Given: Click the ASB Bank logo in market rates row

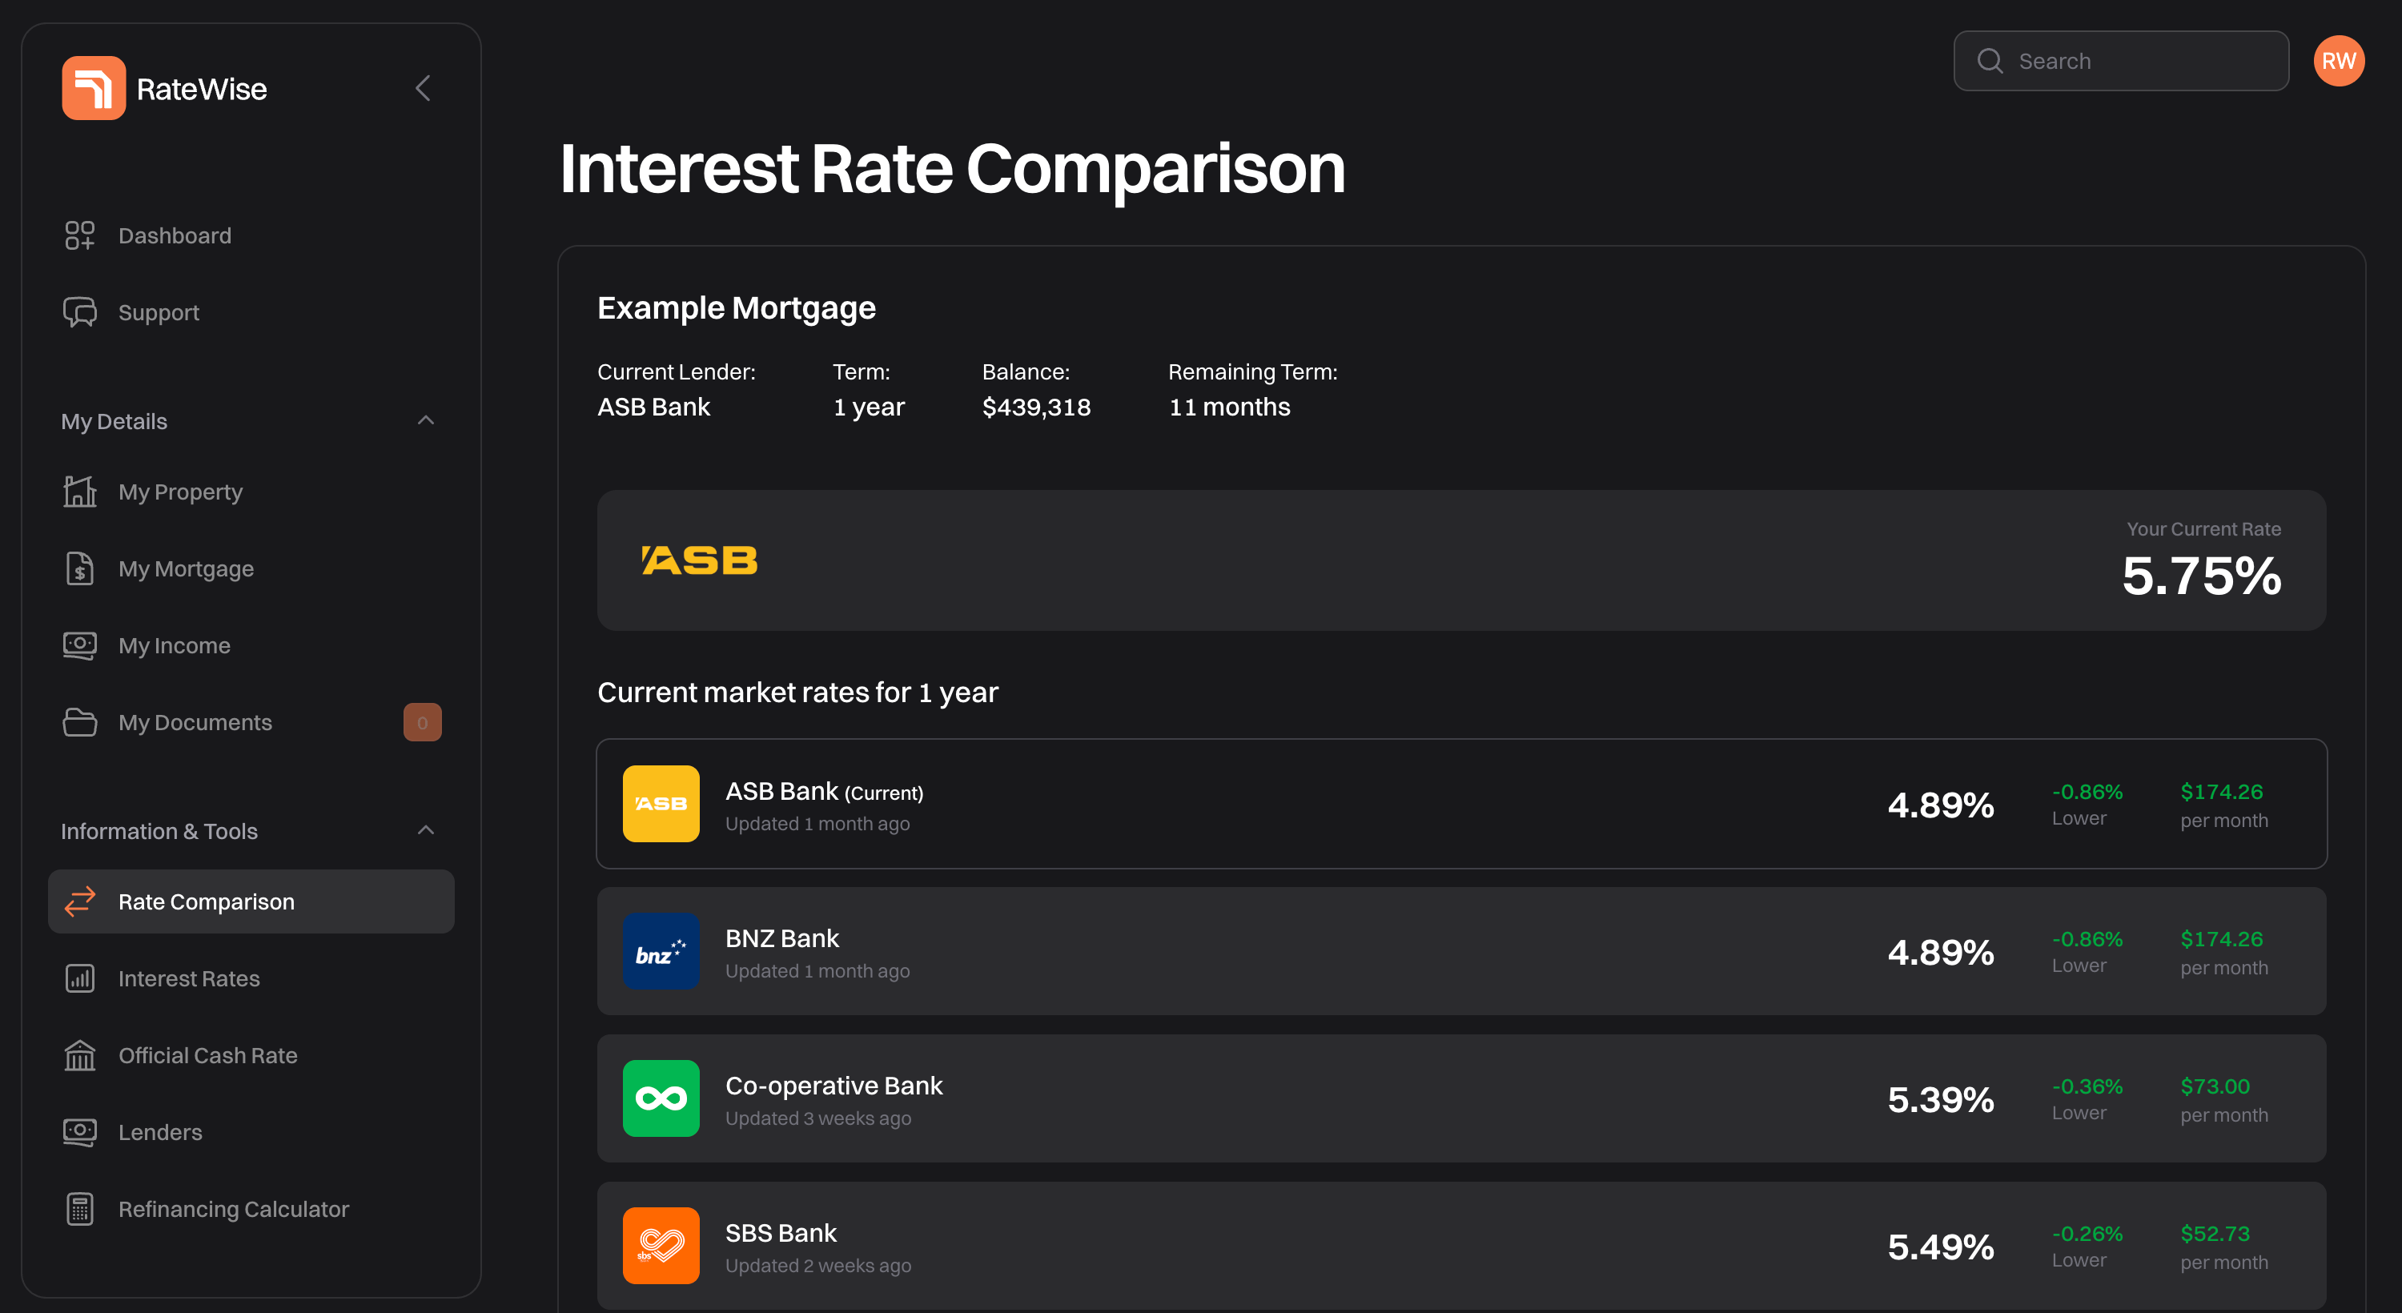Looking at the screenshot, I should click(661, 804).
